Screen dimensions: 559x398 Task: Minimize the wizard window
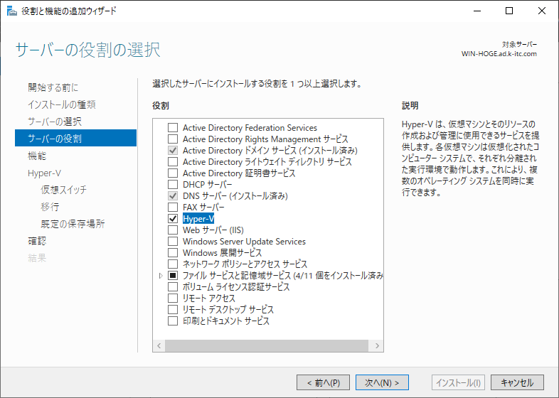point(477,11)
